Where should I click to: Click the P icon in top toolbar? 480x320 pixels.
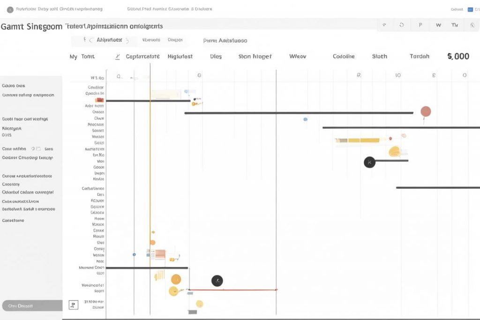click(x=420, y=25)
